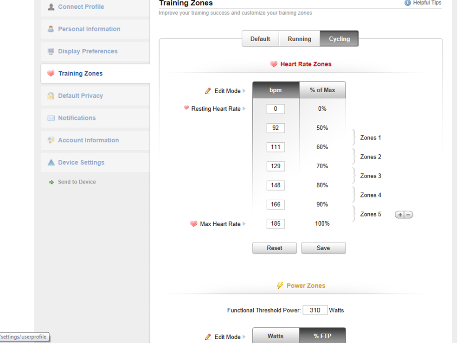The image size is (475, 343).
Task: Reset the heart rate zones
Action: [275, 248]
